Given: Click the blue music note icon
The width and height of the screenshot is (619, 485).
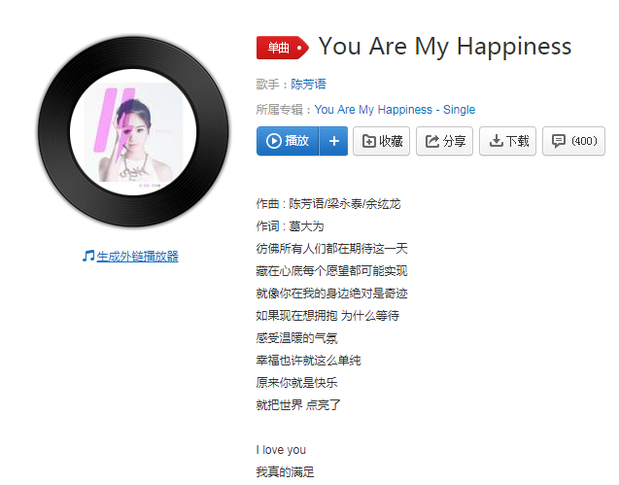Looking at the screenshot, I should [x=88, y=256].
